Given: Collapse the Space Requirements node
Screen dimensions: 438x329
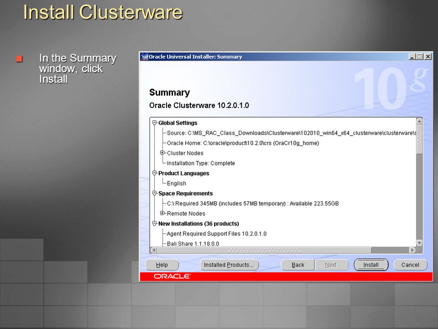Looking at the screenshot, I should (155, 193).
